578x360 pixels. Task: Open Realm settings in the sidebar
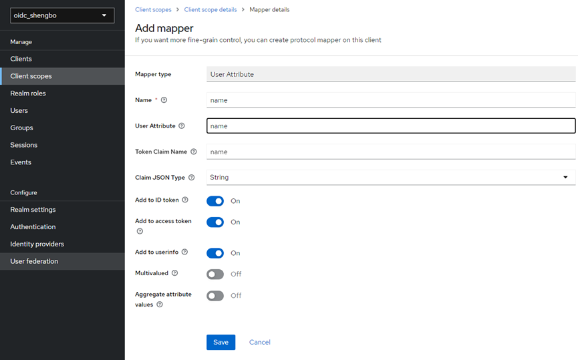tap(33, 210)
